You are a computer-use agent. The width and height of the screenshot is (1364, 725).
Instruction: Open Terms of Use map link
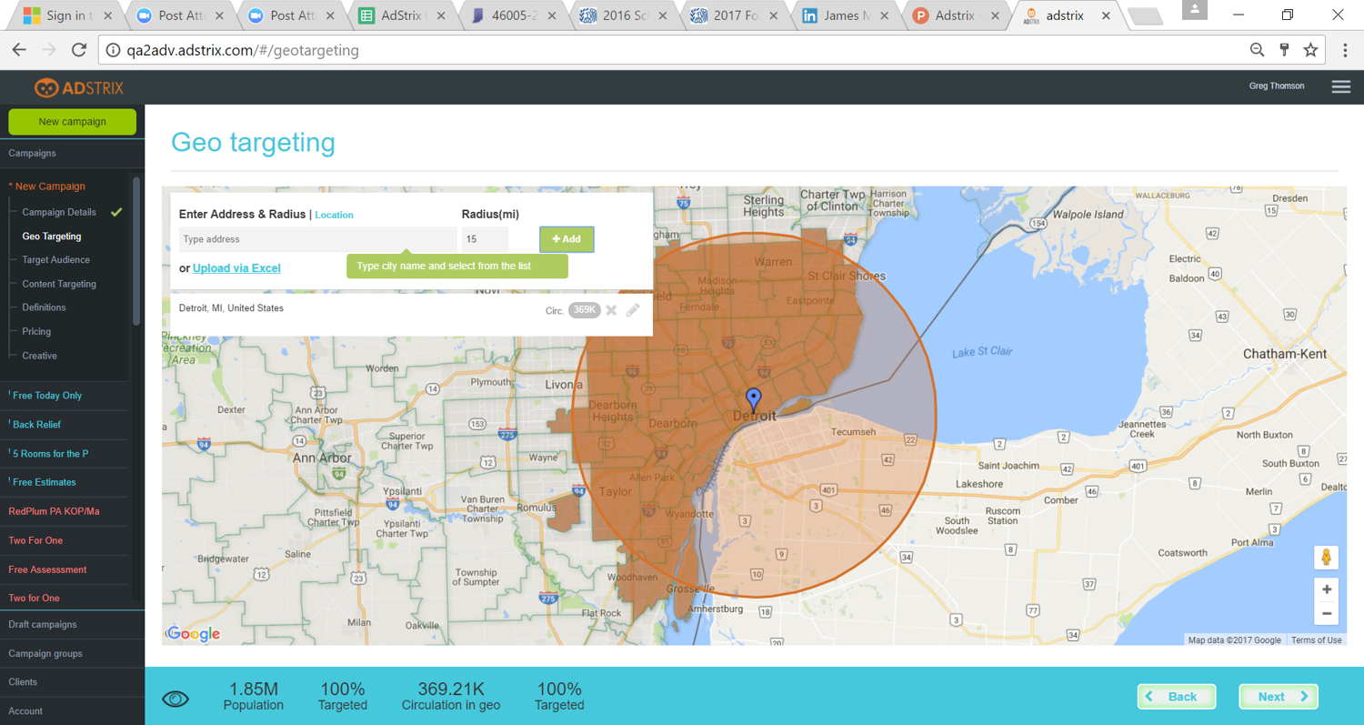pyautogui.click(x=1316, y=640)
